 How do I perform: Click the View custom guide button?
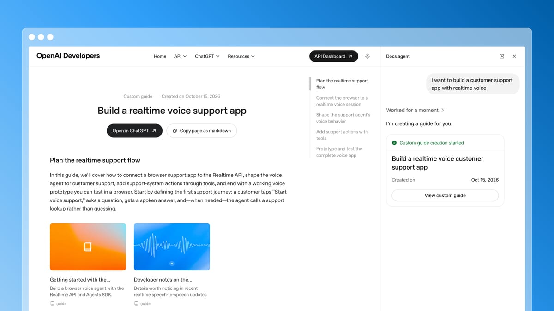pyautogui.click(x=445, y=195)
